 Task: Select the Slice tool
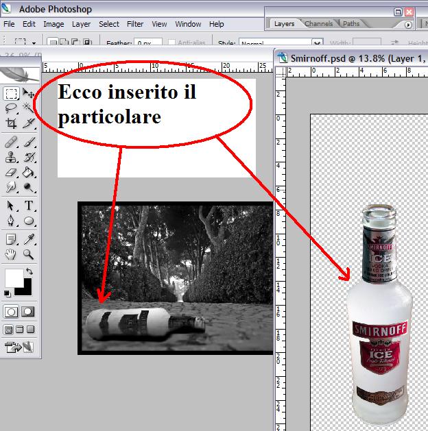(28, 123)
